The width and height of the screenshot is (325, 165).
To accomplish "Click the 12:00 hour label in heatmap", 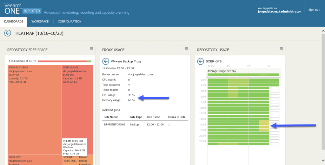I will click(203, 113).
